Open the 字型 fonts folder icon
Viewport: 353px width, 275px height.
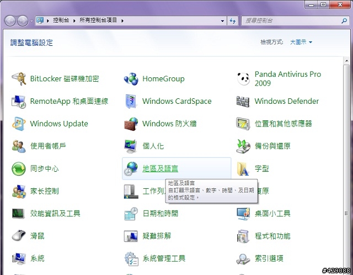243,168
